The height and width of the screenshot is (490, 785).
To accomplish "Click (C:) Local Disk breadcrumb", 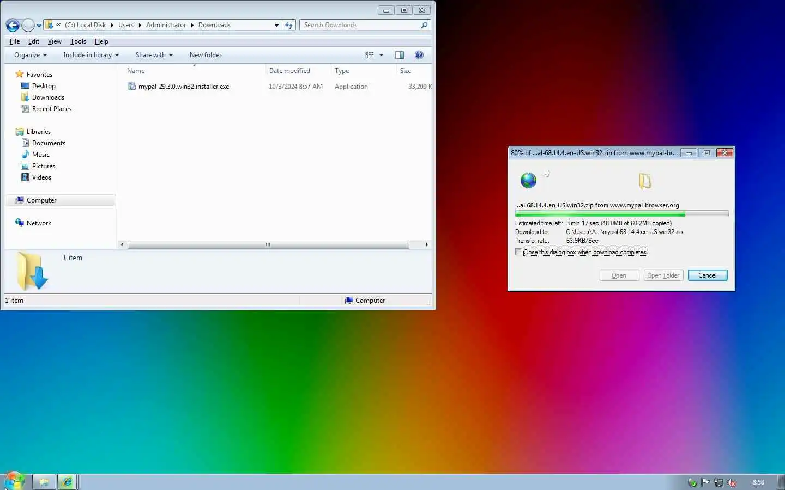I will tap(85, 25).
